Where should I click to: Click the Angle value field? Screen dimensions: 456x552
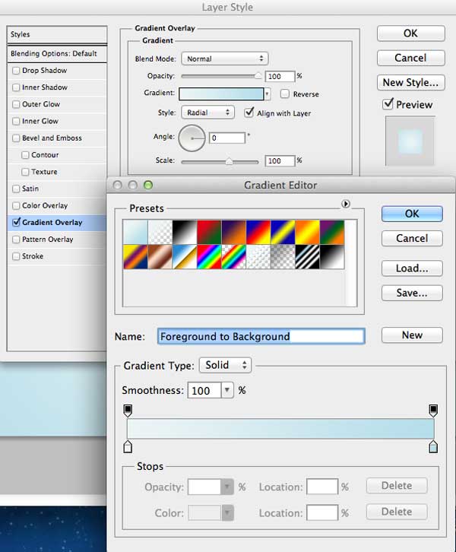(x=227, y=138)
